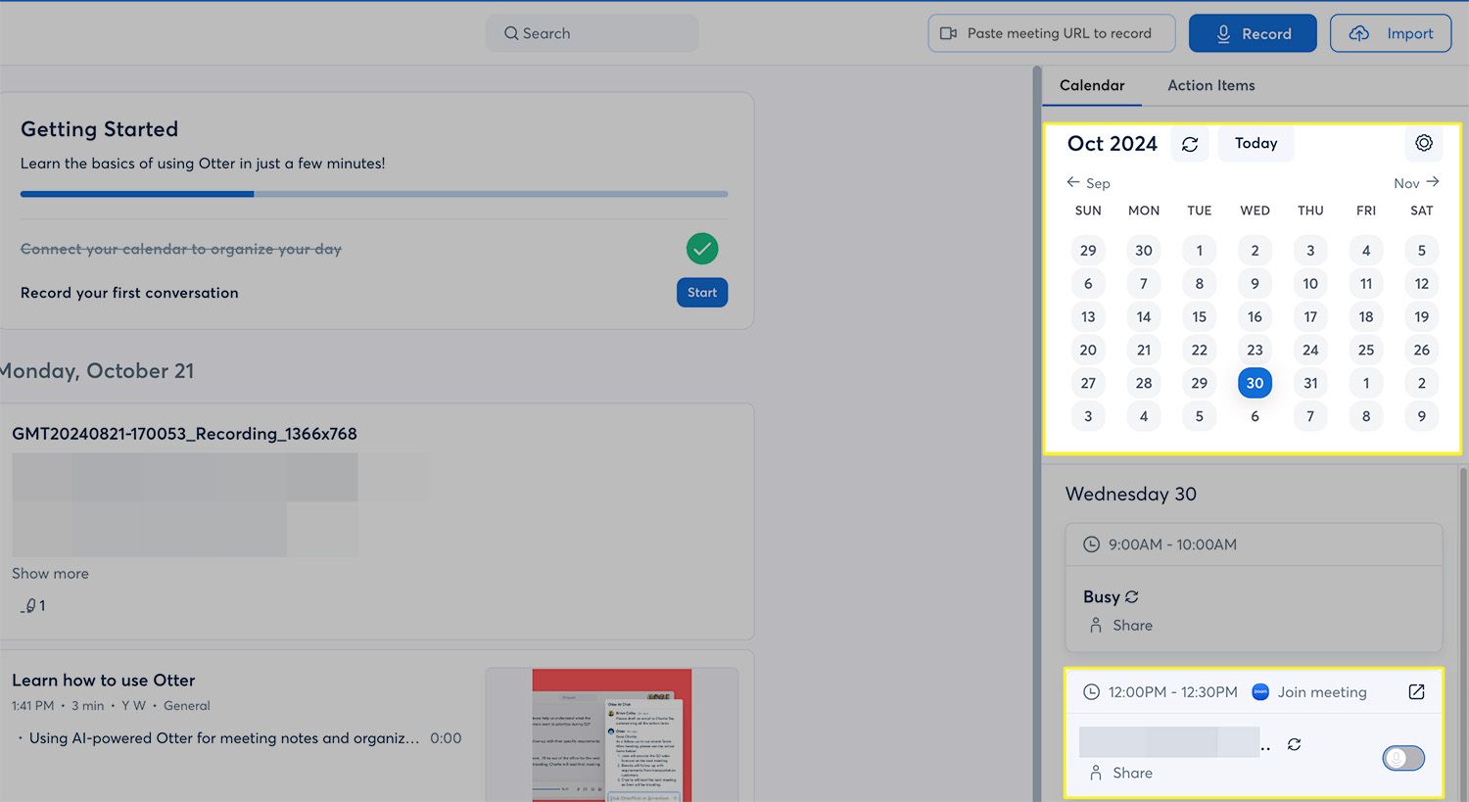Toggle auto-record for the 12:00PM meeting

1402,758
